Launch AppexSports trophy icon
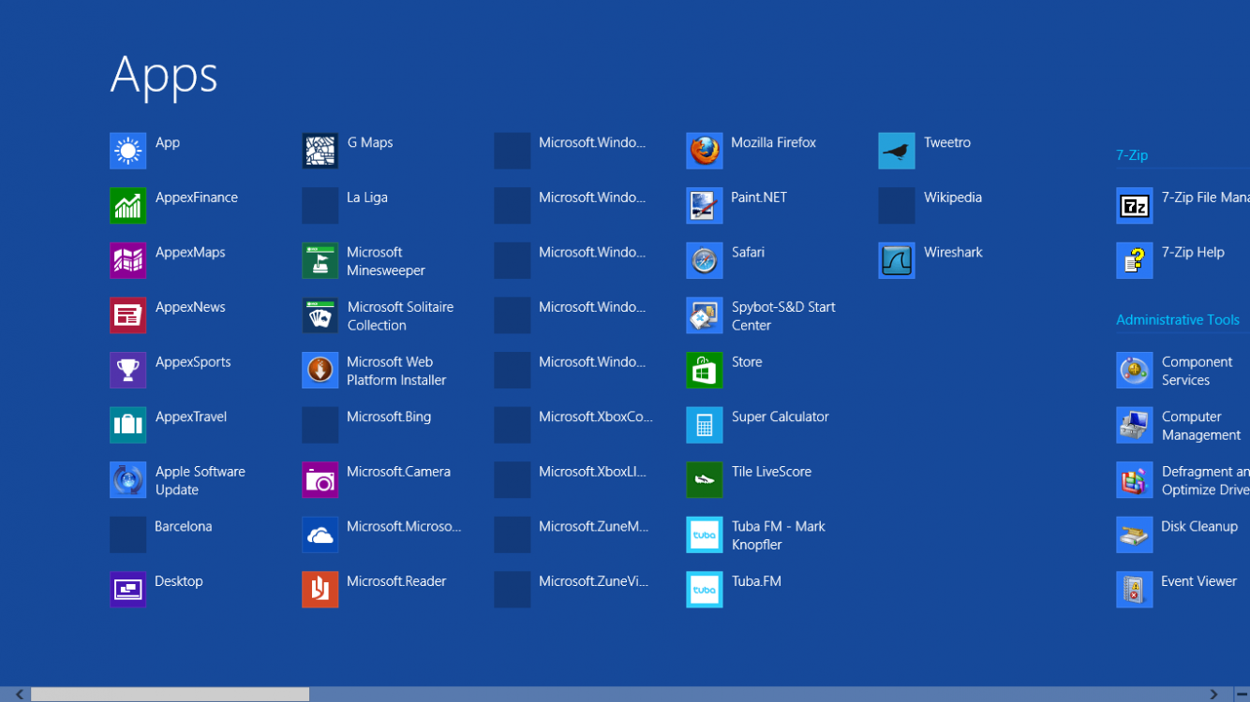 pos(127,371)
